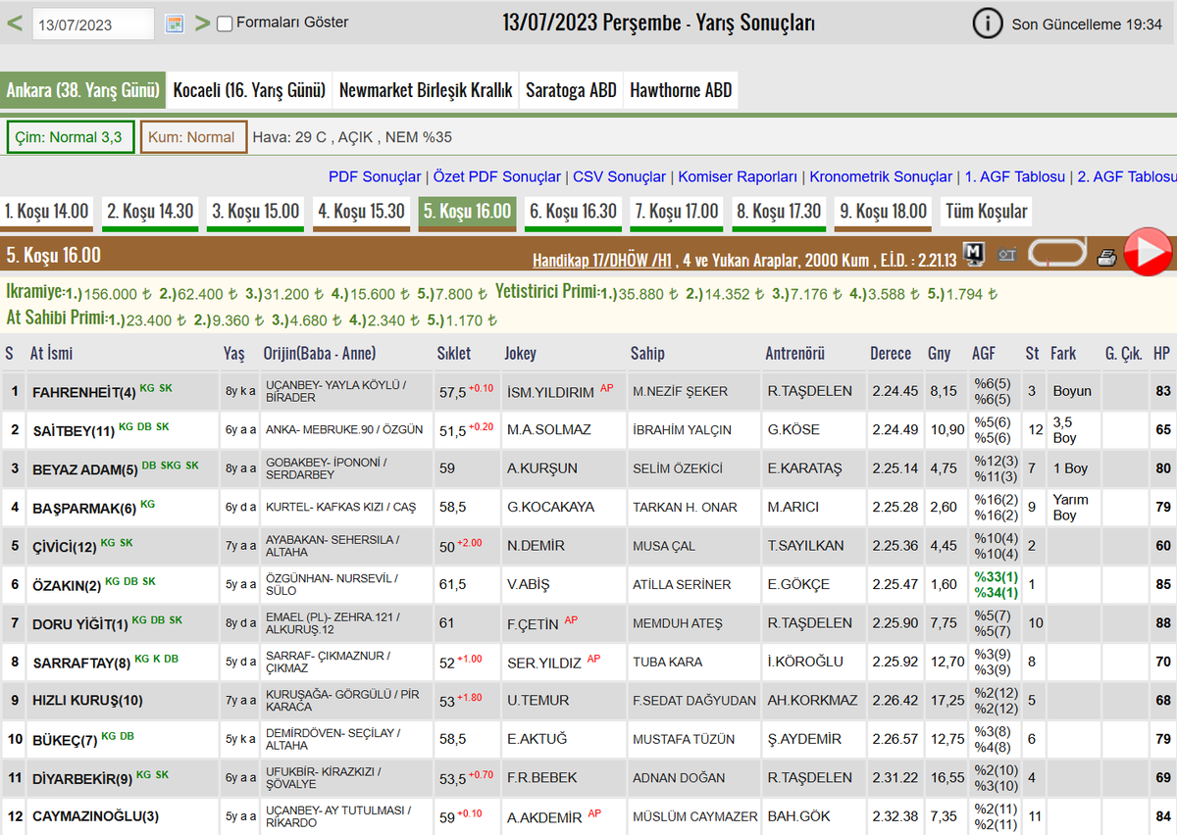Download CSV Sonuçlar link
The height and width of the screenshot is (835, 1177).
coord(620,177)
